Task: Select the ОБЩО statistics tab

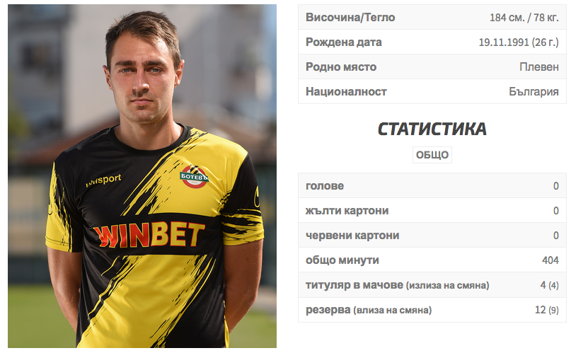Action: point(432,155)
